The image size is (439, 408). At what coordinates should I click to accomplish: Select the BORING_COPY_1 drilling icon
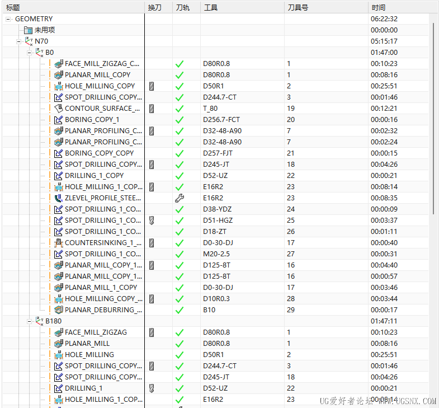pyautogui.click(x=59, y=120)
